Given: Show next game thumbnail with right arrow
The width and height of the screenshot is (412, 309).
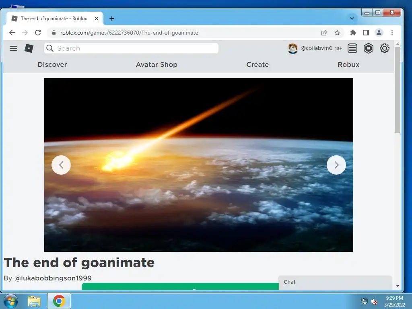Looking at the screenshot, I should (336, 165).
